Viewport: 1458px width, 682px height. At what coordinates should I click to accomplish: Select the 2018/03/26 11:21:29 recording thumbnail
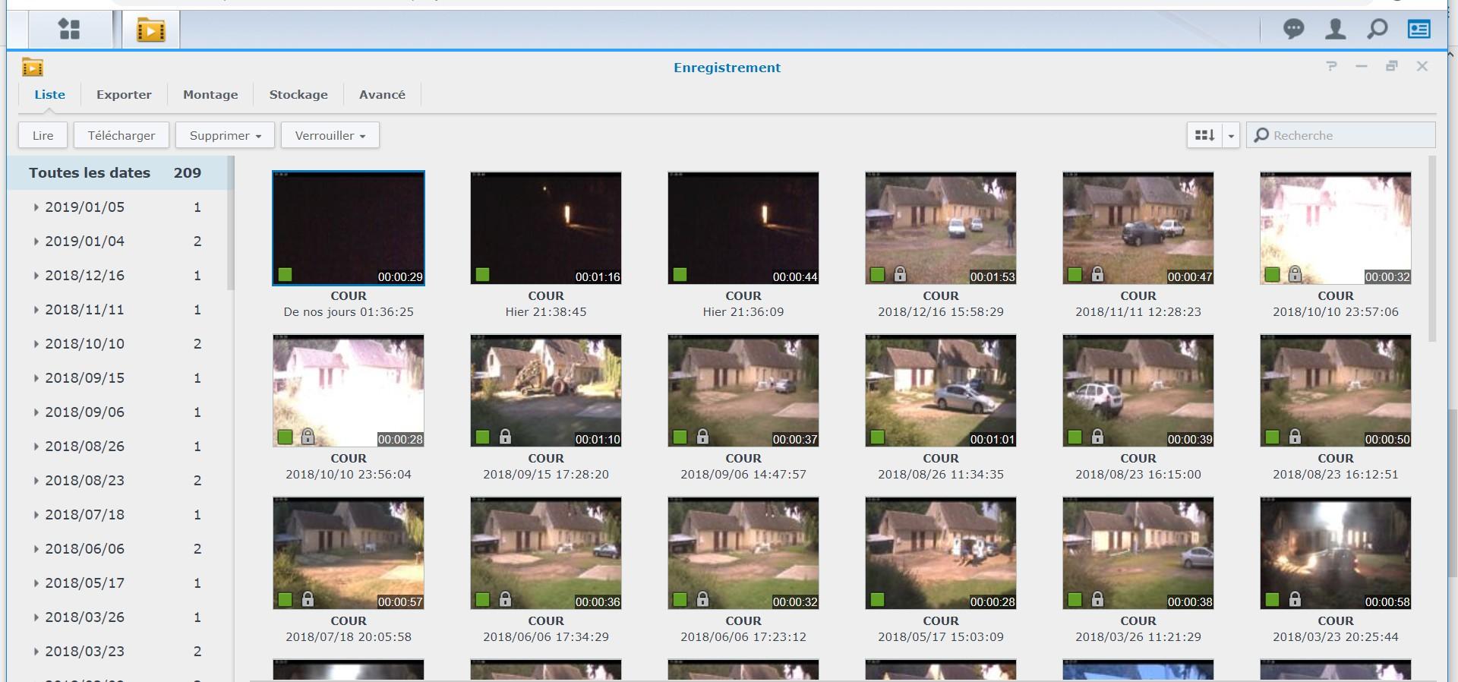[x=1138, y=553]
